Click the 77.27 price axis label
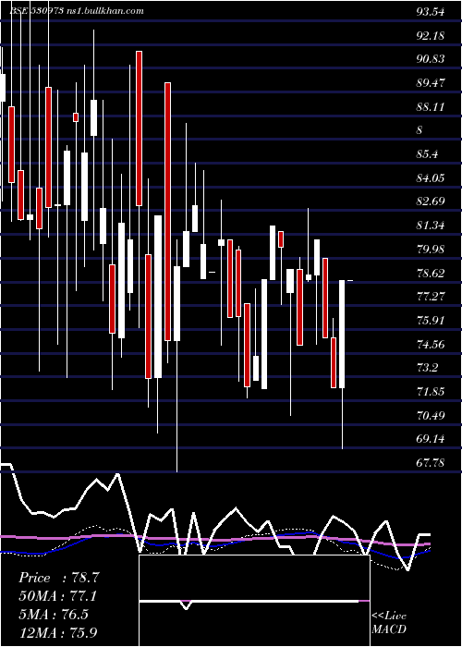This screenshot has width=462, height=647. (431, 297)
